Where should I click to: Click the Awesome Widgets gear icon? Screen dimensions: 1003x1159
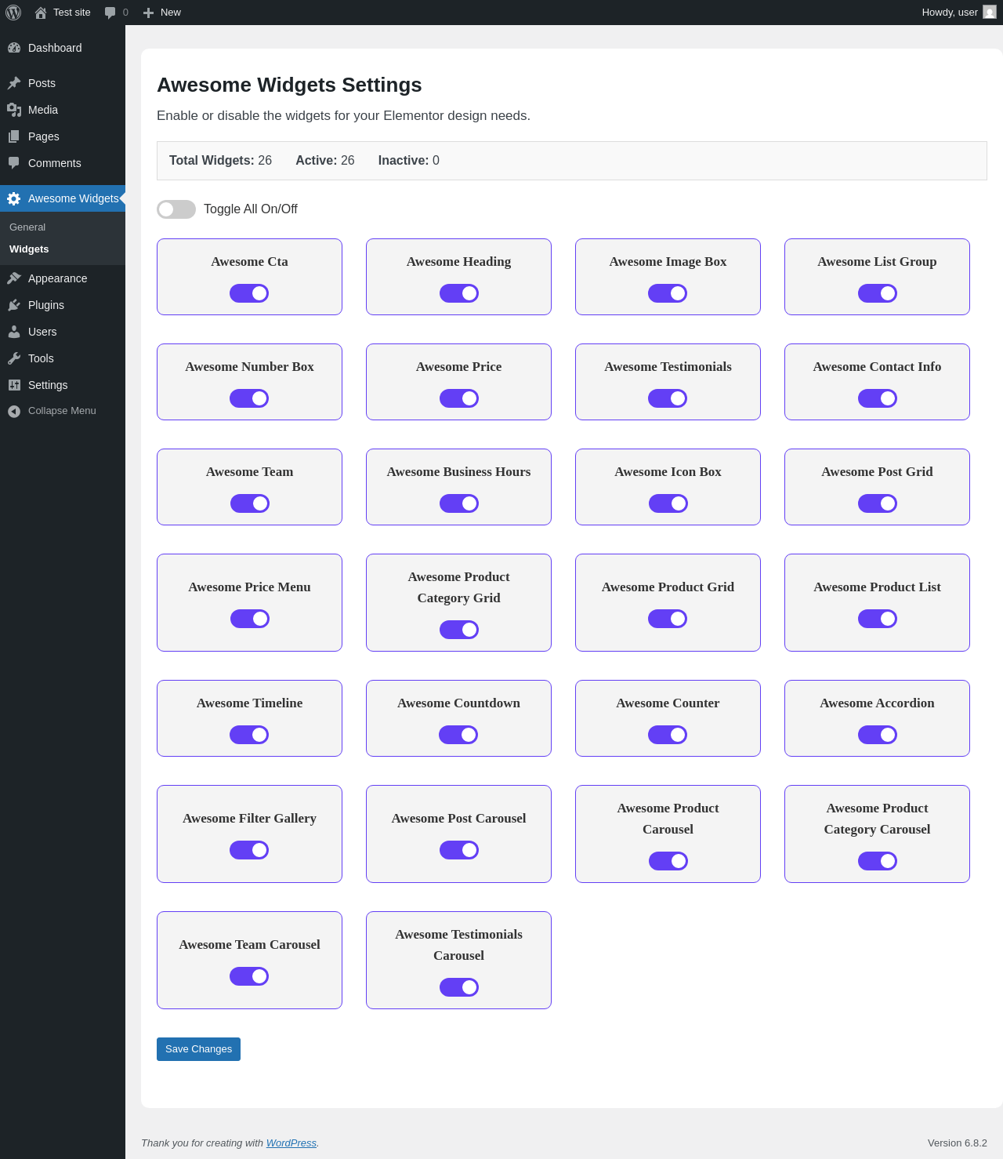14,198
